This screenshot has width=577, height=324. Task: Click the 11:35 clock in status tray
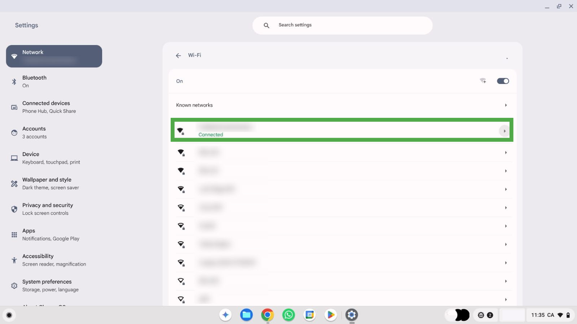[x=538, y=315]
